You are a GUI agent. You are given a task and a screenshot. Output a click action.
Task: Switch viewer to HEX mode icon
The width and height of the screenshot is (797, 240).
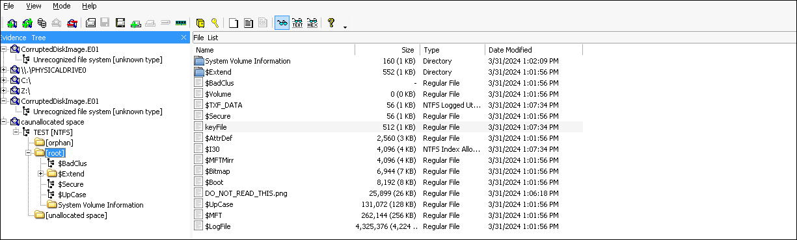pyautogui.click(x=312, y=23)
